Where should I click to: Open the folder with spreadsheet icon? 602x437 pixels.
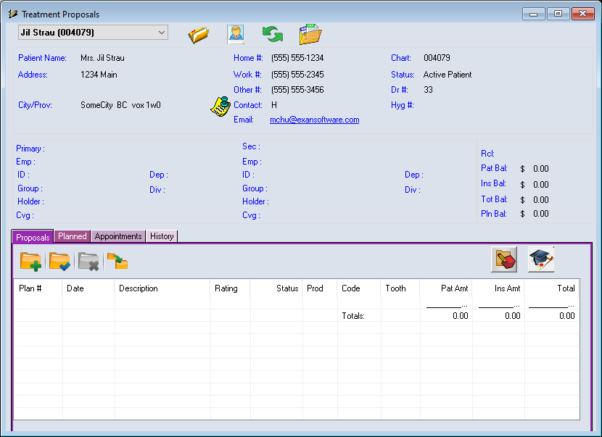coord(310,34)
